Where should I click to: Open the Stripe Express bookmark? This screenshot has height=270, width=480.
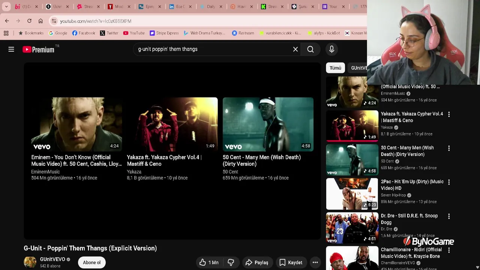click(164, 33)
